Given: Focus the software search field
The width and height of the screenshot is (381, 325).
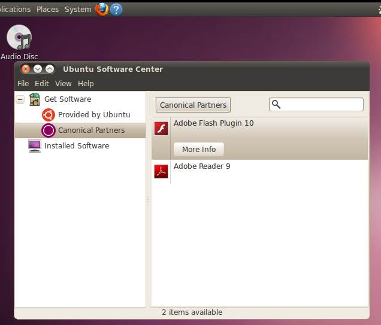Looking at the screenshot, I should pos(316,104).
